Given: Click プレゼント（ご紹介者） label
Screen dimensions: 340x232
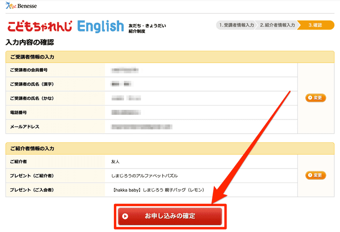Looking at the screenshot, I should [x=32, y=176].
